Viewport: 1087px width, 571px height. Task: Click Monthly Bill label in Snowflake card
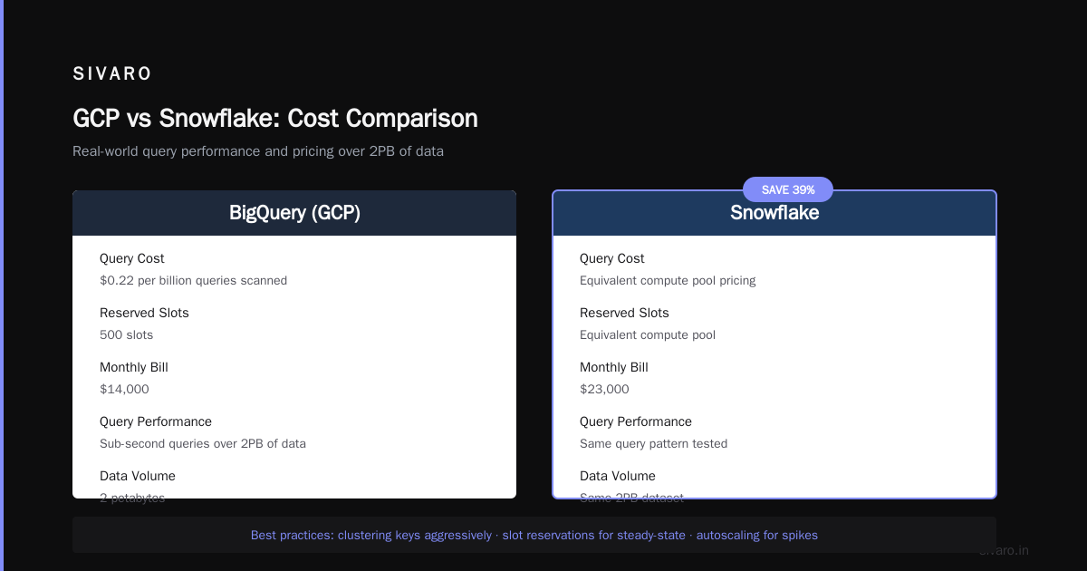[614, 367]
